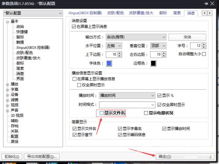Pin the preferences window with the pushpin icon
The image size is (219, 164).
click(206, 3)
